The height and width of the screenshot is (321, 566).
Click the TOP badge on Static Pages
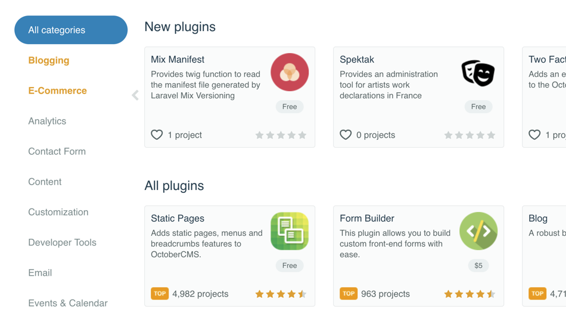[160, 294]
